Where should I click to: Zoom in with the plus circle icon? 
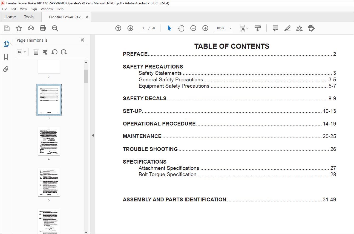point(205,28)
